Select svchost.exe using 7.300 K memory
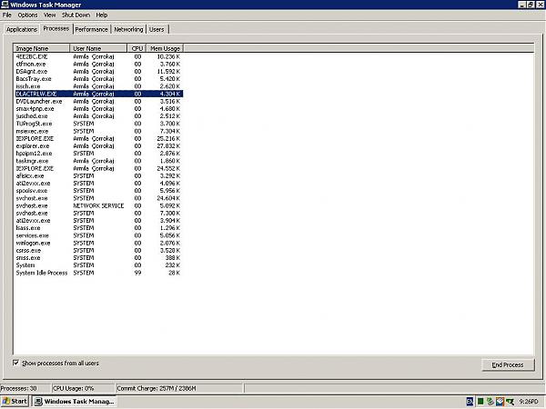This screenshot has width=546, height=409. [99, 214]
